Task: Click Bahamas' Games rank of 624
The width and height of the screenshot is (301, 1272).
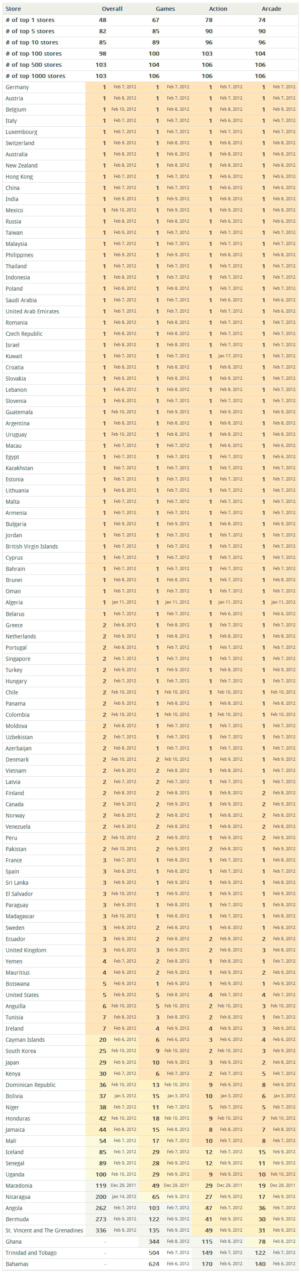Action: click(x=154, y=1264)
